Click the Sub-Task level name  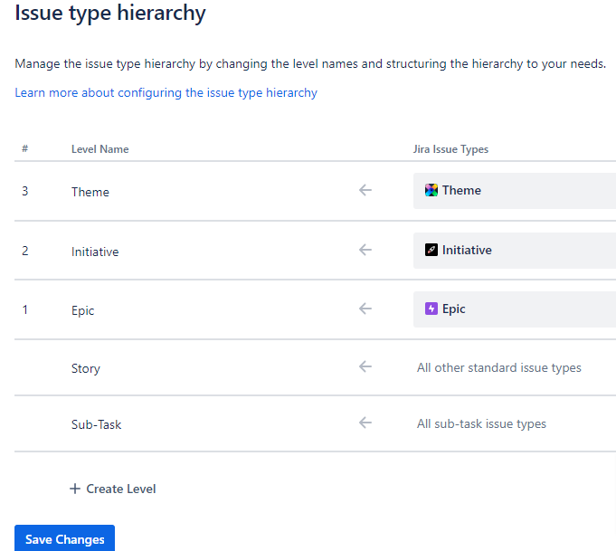point(96,424)
